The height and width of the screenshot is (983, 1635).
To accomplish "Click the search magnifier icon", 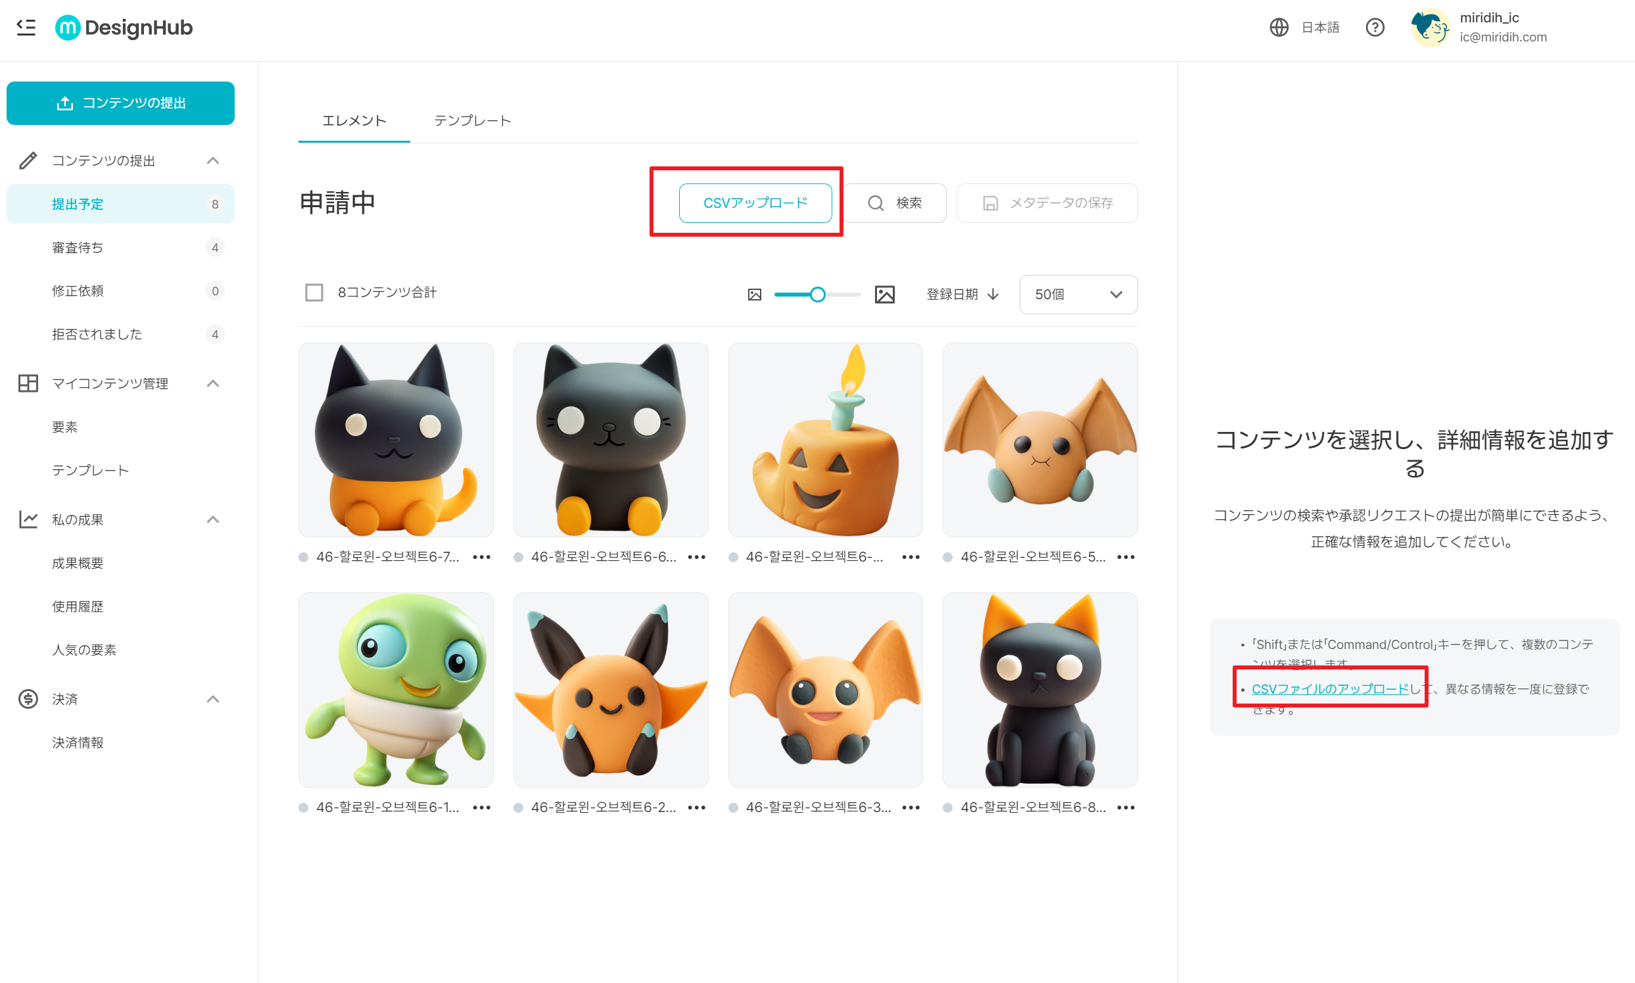I will 876,203.
